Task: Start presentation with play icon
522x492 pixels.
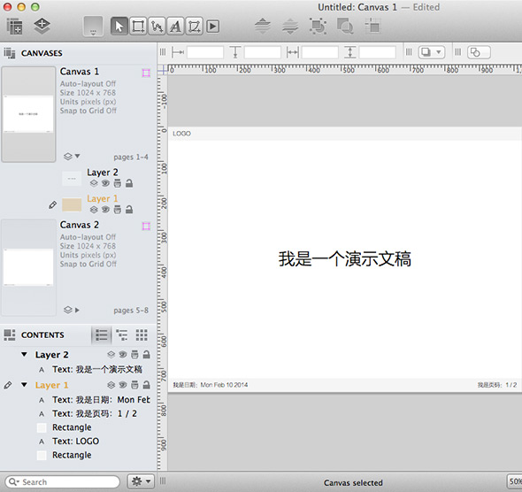Action: click(x=212, y=27)
